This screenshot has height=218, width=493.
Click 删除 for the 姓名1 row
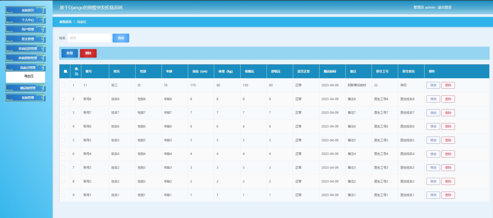[x=448, y=195]
